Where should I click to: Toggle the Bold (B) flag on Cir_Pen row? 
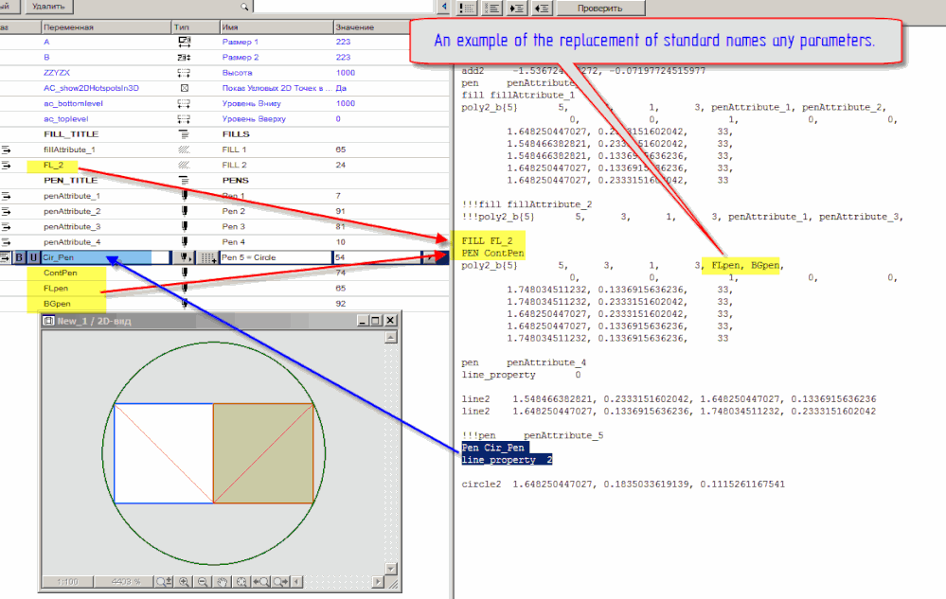(x=19, y=257)
